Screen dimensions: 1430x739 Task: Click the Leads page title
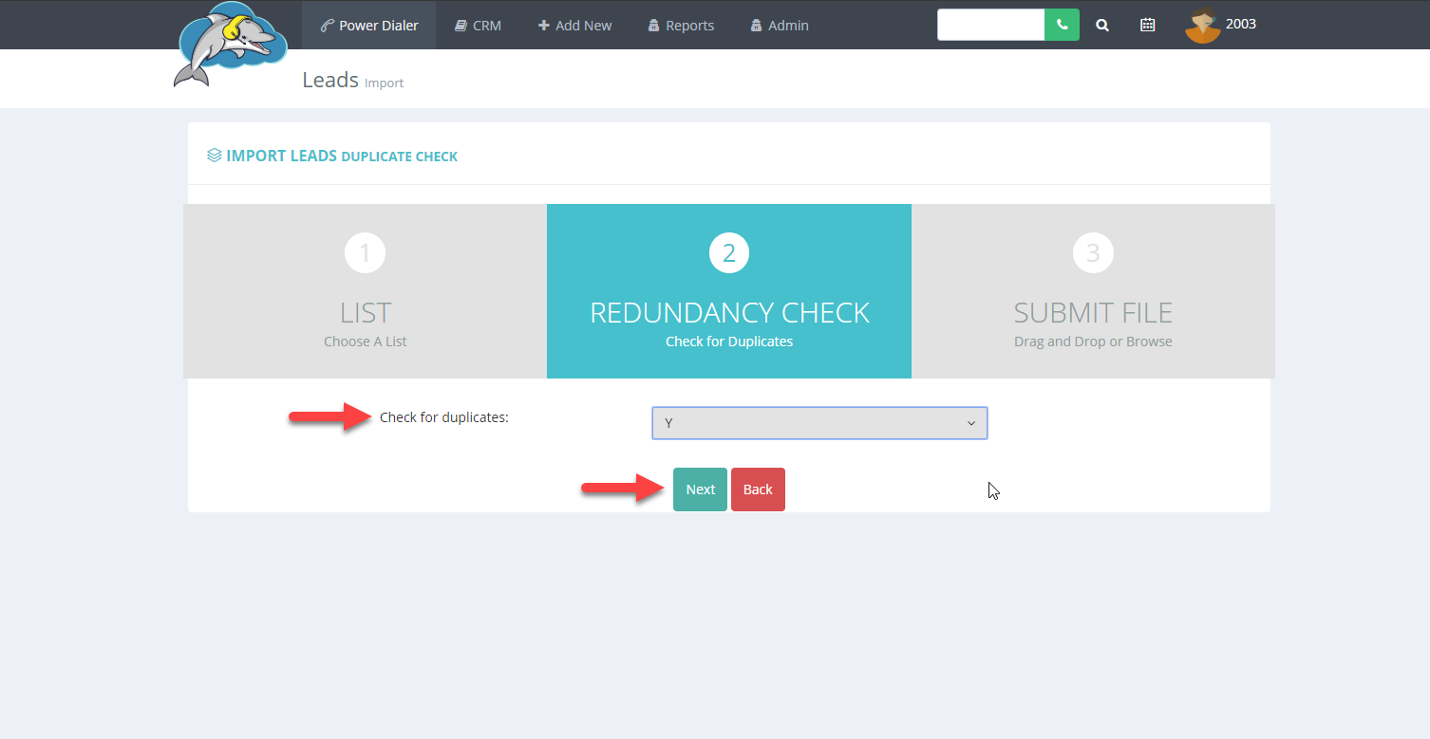click(330, 80)
